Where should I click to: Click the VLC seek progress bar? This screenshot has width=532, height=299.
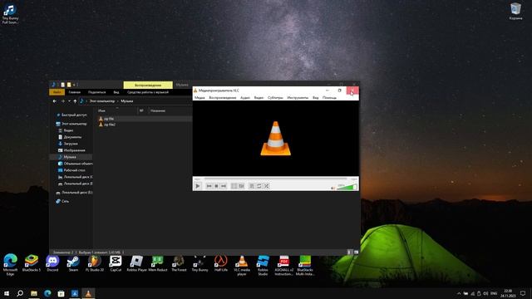point(275,179)
